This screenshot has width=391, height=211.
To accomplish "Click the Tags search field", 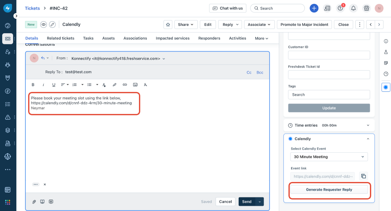I will [329, 94].
